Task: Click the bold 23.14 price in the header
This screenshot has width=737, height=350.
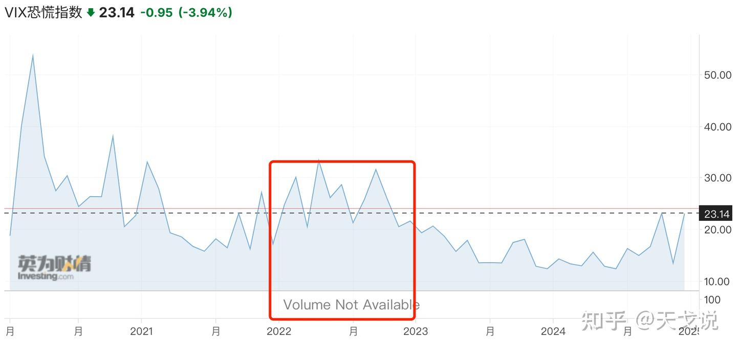Action: (117, 13)
